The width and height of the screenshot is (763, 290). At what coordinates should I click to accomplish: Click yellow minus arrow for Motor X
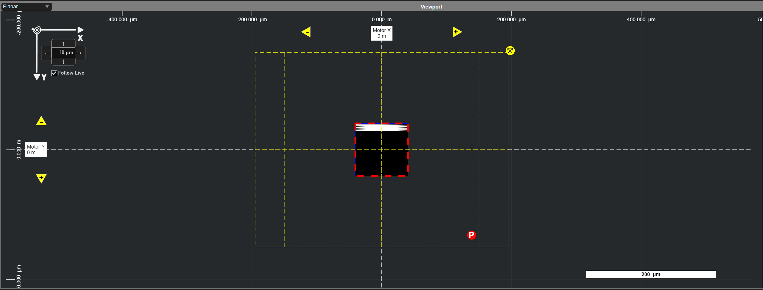point(306,32)
